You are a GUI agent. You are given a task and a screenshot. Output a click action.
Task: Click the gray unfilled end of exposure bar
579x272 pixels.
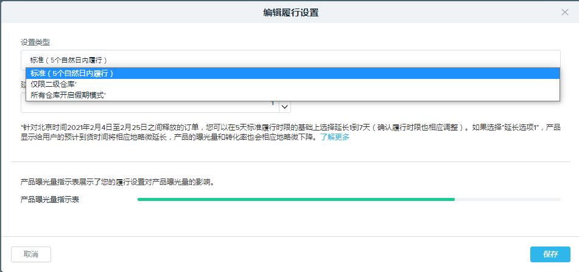pyautogui.click(x=507, y=199)
